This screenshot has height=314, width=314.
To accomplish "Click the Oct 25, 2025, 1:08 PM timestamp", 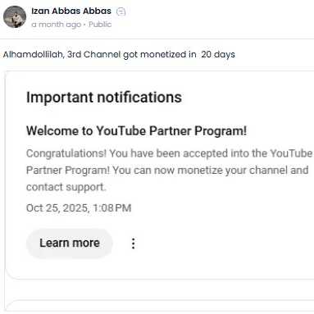I will click(x=79, y=208).
